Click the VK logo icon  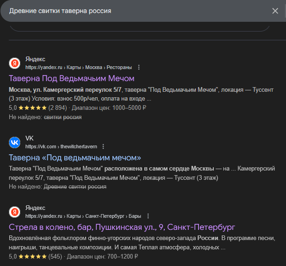pos(15,143)
